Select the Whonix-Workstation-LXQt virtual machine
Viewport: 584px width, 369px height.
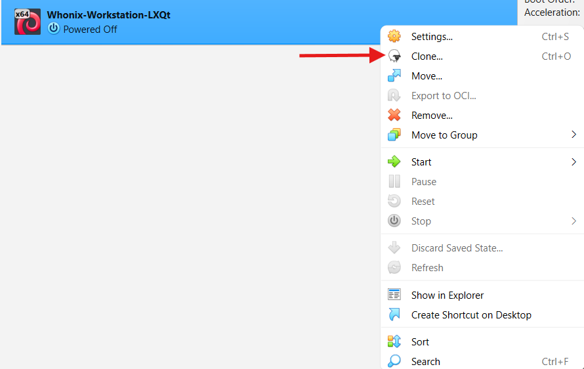point(108,15)
